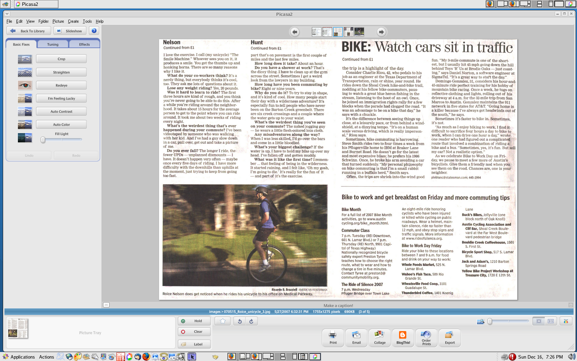Open the Help menu
The width and height of the screenshot is (577, 361).
coord(100,21)
